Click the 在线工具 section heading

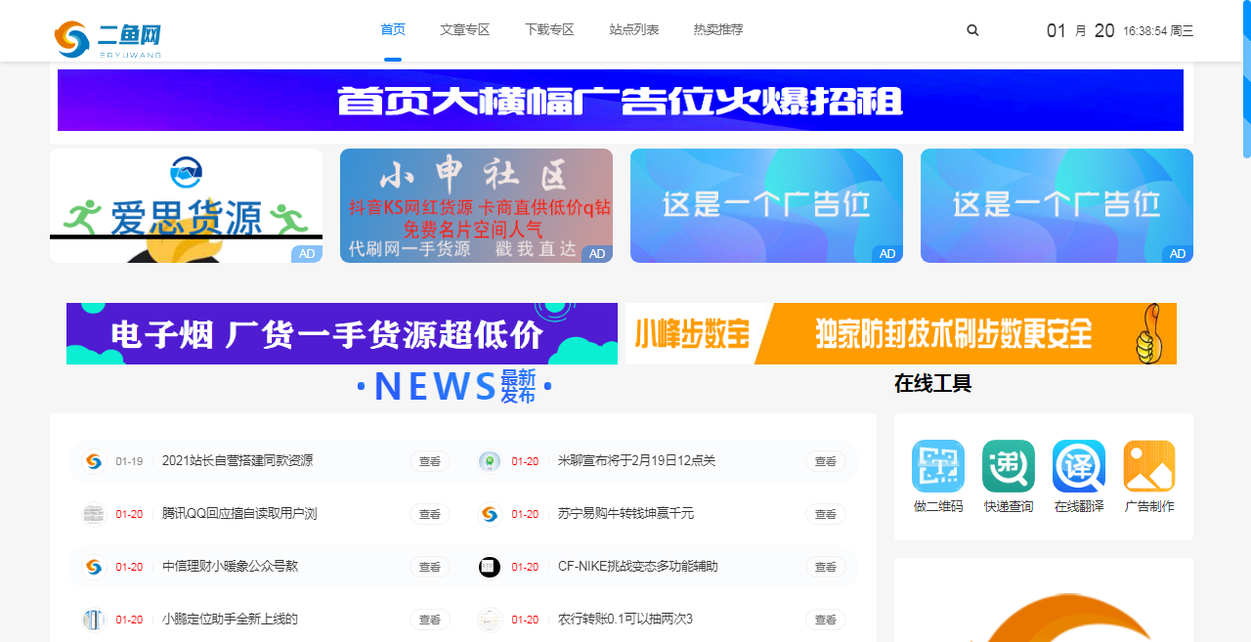coord(932,384)
